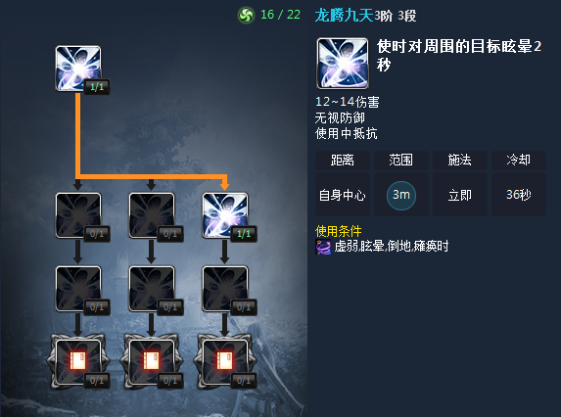Select the locked middle-column second-tier skill node
Image resolution: width=561 pixels, height=417 pixels.
click(152, 215)
